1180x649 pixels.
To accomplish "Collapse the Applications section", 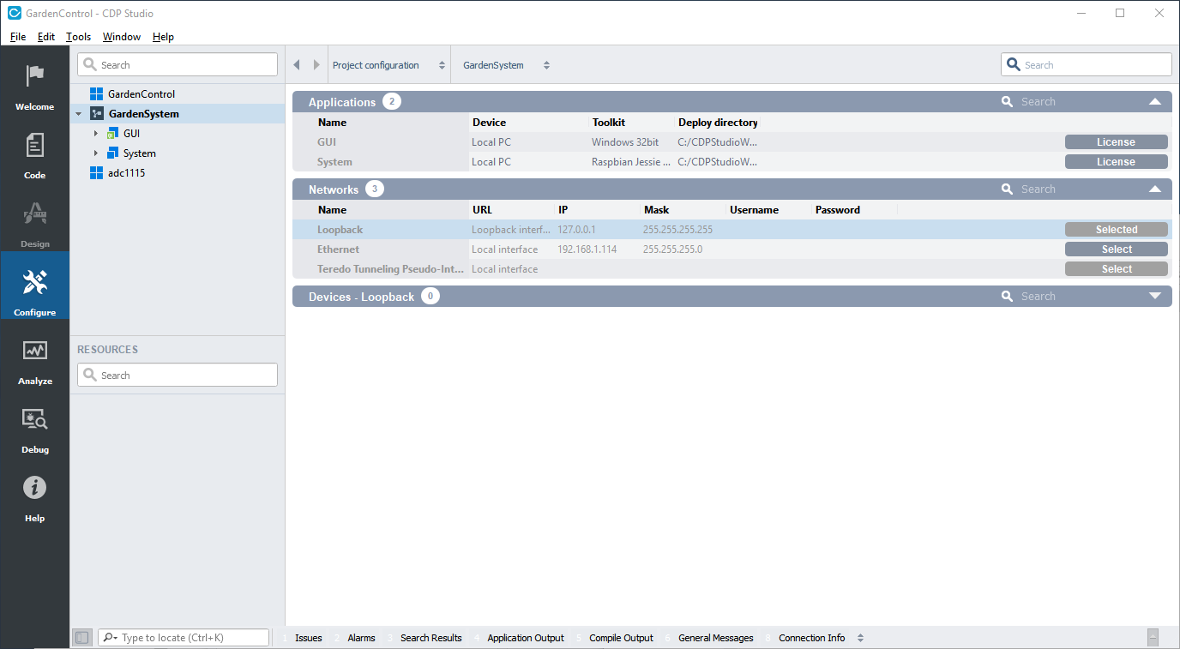I will pyautogui.click(x=1155, y=102).
